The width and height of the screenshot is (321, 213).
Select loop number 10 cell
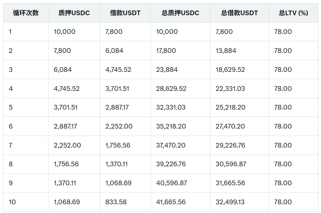[12, 202]
